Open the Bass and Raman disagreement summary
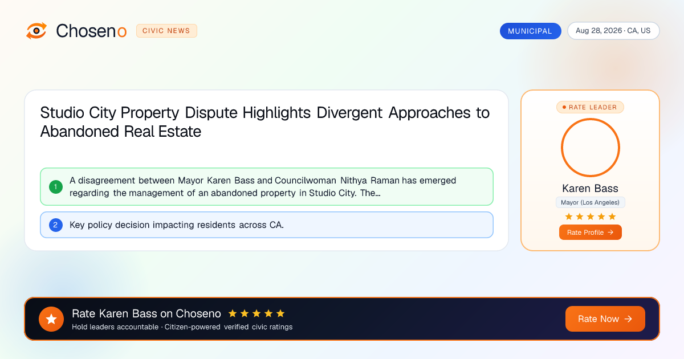This screenshot has height=359, width=684. pyautogui.click(x=267, y=186)
